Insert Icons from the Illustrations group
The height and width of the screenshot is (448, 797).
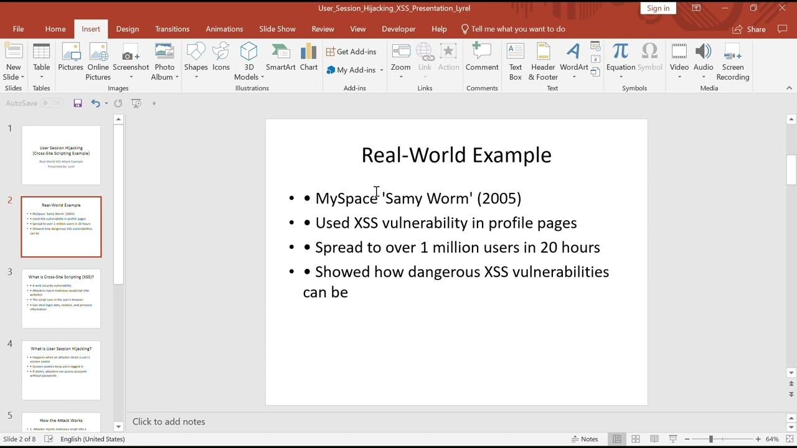(x=221, y=58)
